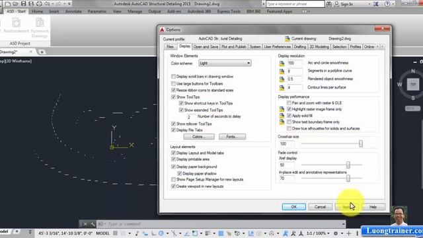
Task: Enable Pan and zoom with raster & OLE
Action: [x=289, y=103]
